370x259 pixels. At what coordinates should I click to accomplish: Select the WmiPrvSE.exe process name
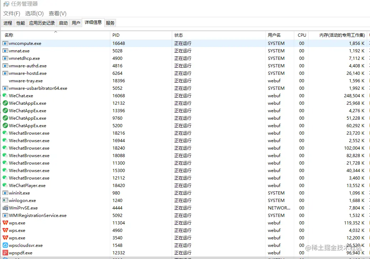23,208
